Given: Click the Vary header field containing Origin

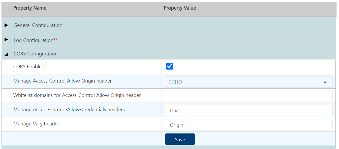Looking at the screenshot, I should [248, 125].
